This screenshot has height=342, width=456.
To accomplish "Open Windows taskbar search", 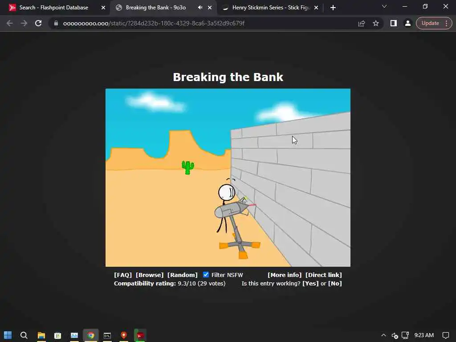I will coord(24,335).
